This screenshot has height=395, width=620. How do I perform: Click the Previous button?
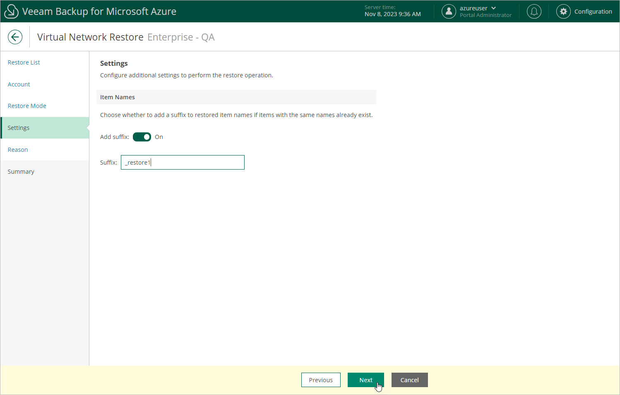tap(321, 380)
